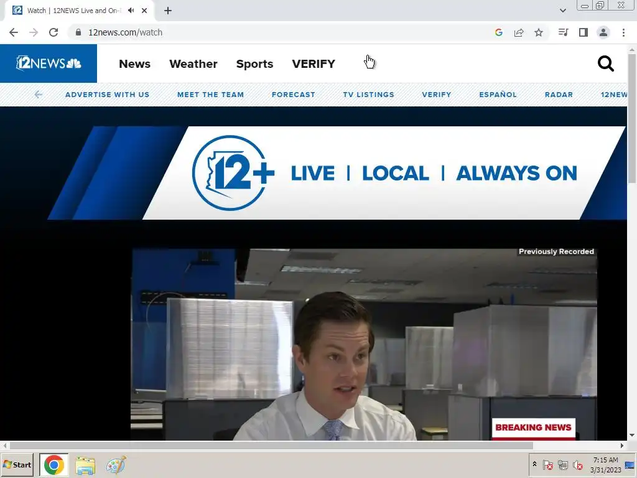Viewport: 637px width, 478px height.
Task: Show hidden tray icons arrow
Action: 534,464
